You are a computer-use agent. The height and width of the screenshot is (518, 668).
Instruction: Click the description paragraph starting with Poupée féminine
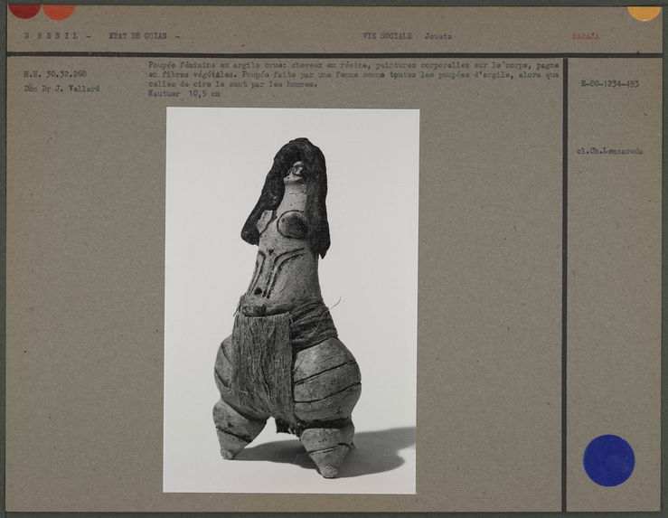click(353, 74)
